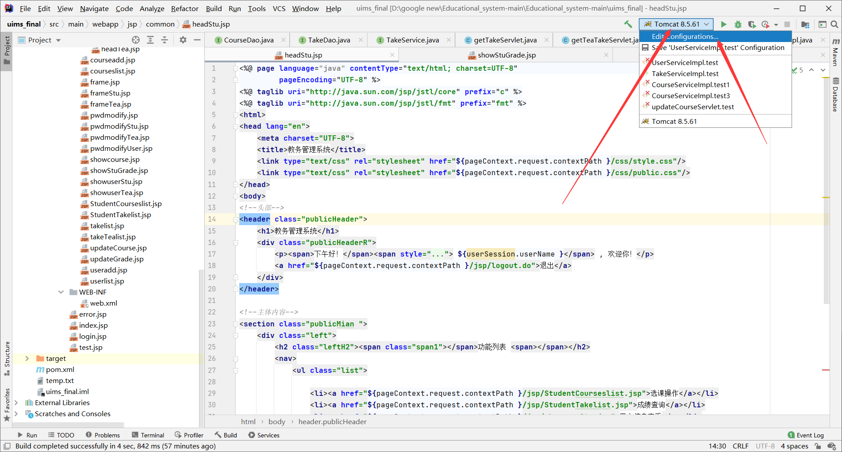Close the showStuGrade.jsp tab
The height and width of the screenshot is (452, 842).
pyautogui.click(x=606, y=55)
